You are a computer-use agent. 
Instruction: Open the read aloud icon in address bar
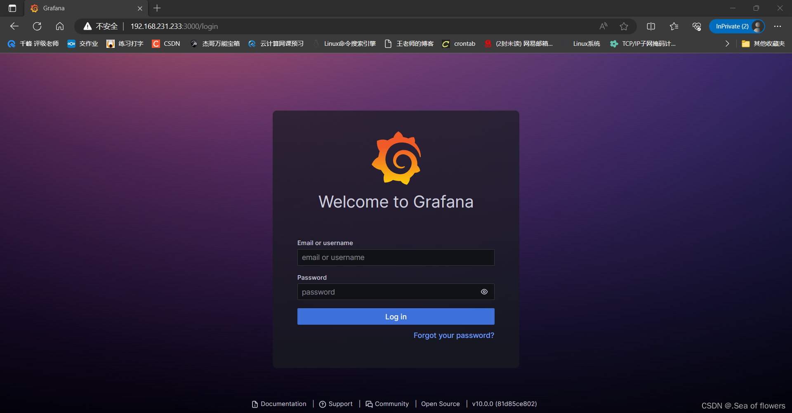pyautogui.click(x=603, y=26)
